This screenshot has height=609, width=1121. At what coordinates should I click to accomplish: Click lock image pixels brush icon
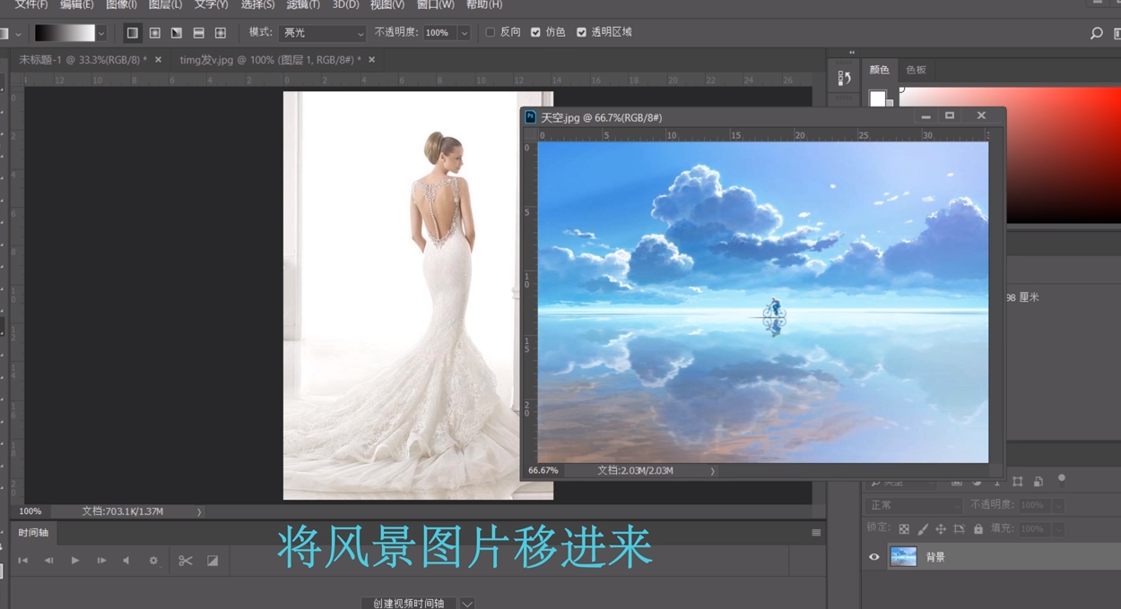[x=923, y=529]
